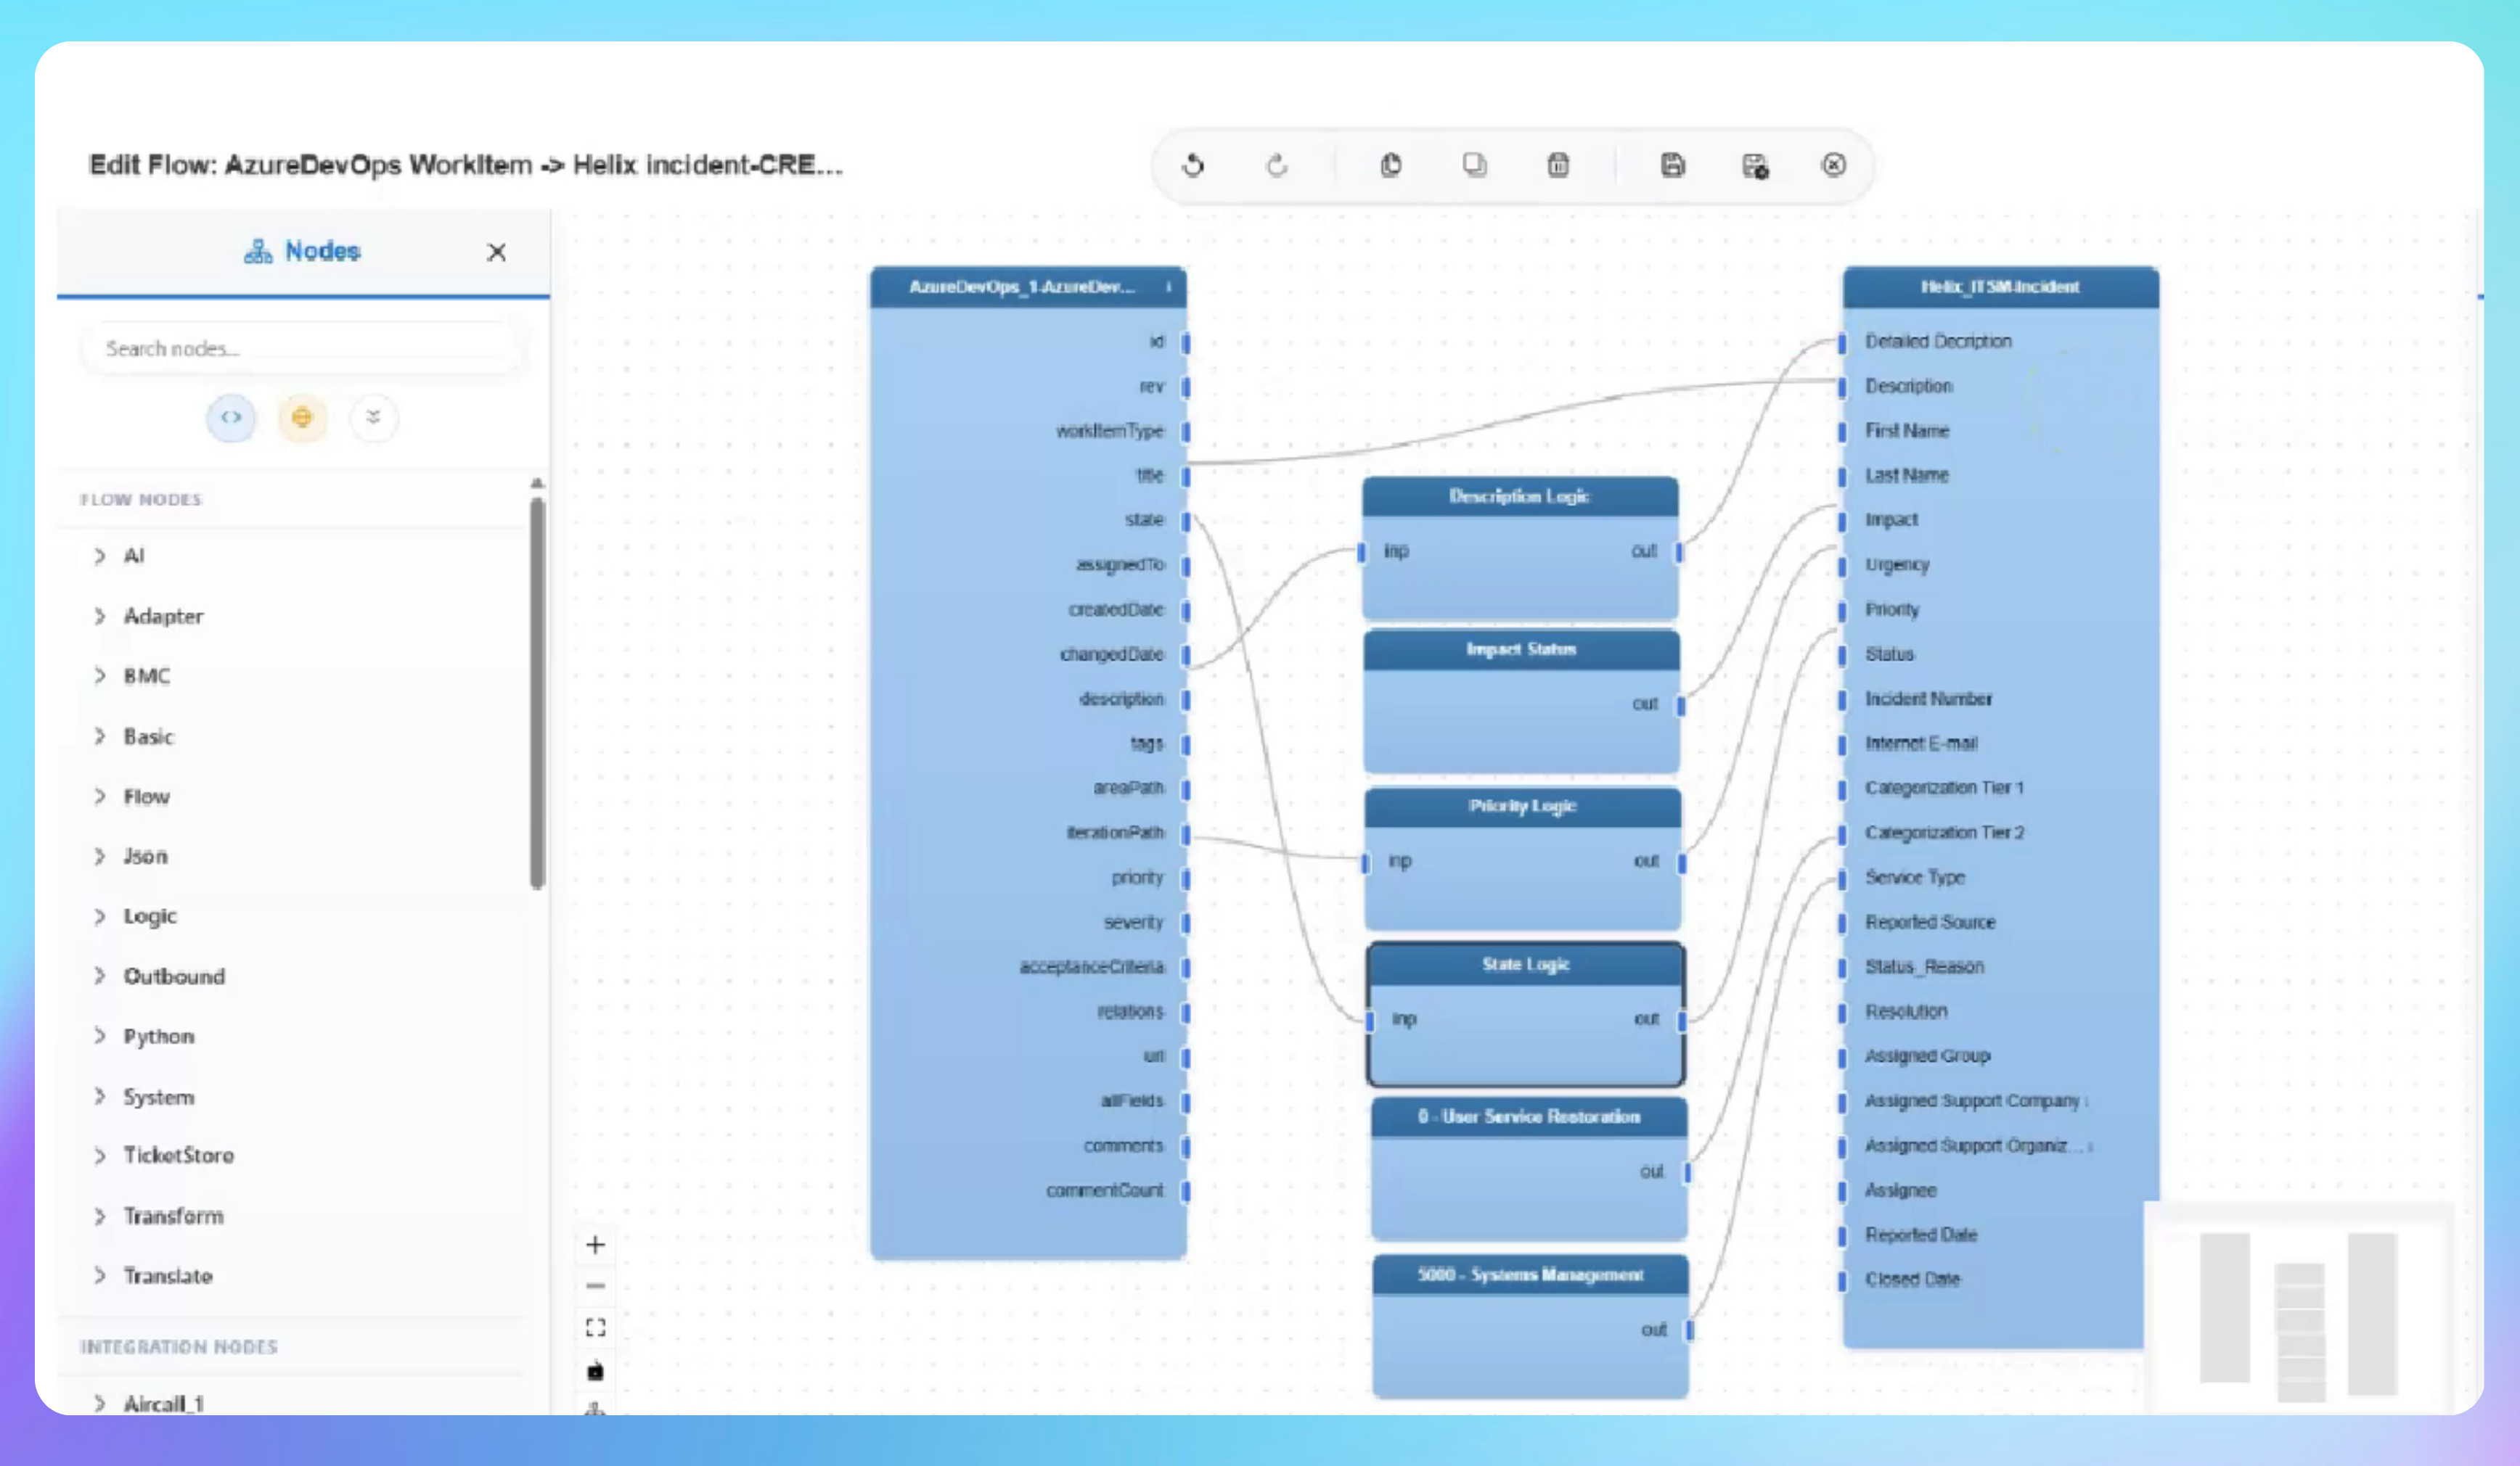2520x1466 pixels.
Task: Select the Nodes panel tab
Action: pos(302,252)
